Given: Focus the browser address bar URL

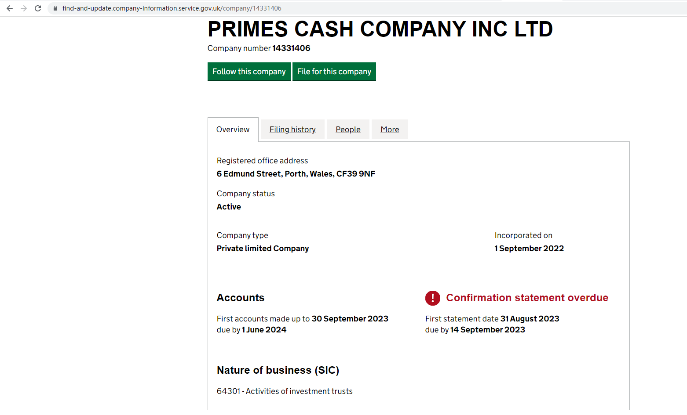Looking at the screenshot, I should (x=172, y=8).
